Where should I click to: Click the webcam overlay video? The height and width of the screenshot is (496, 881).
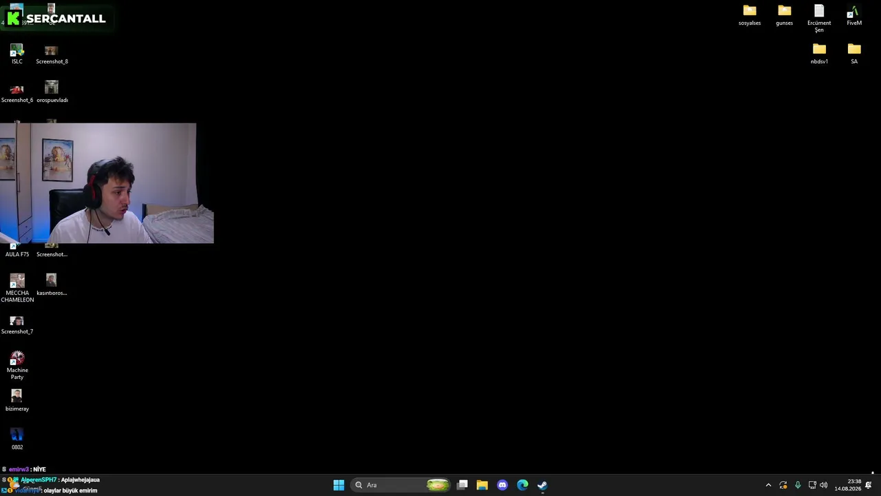click(107, 183)
